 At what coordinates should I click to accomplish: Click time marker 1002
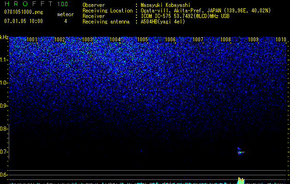click(59, 39)
